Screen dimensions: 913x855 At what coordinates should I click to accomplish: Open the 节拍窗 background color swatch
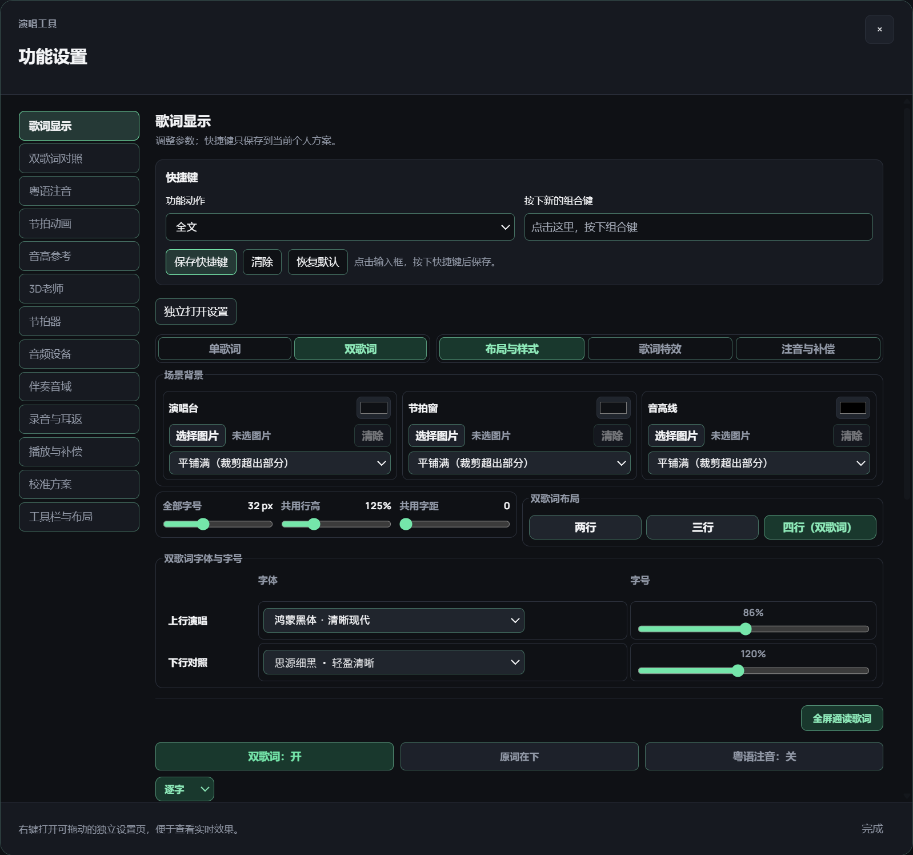[x=613, y=407]
